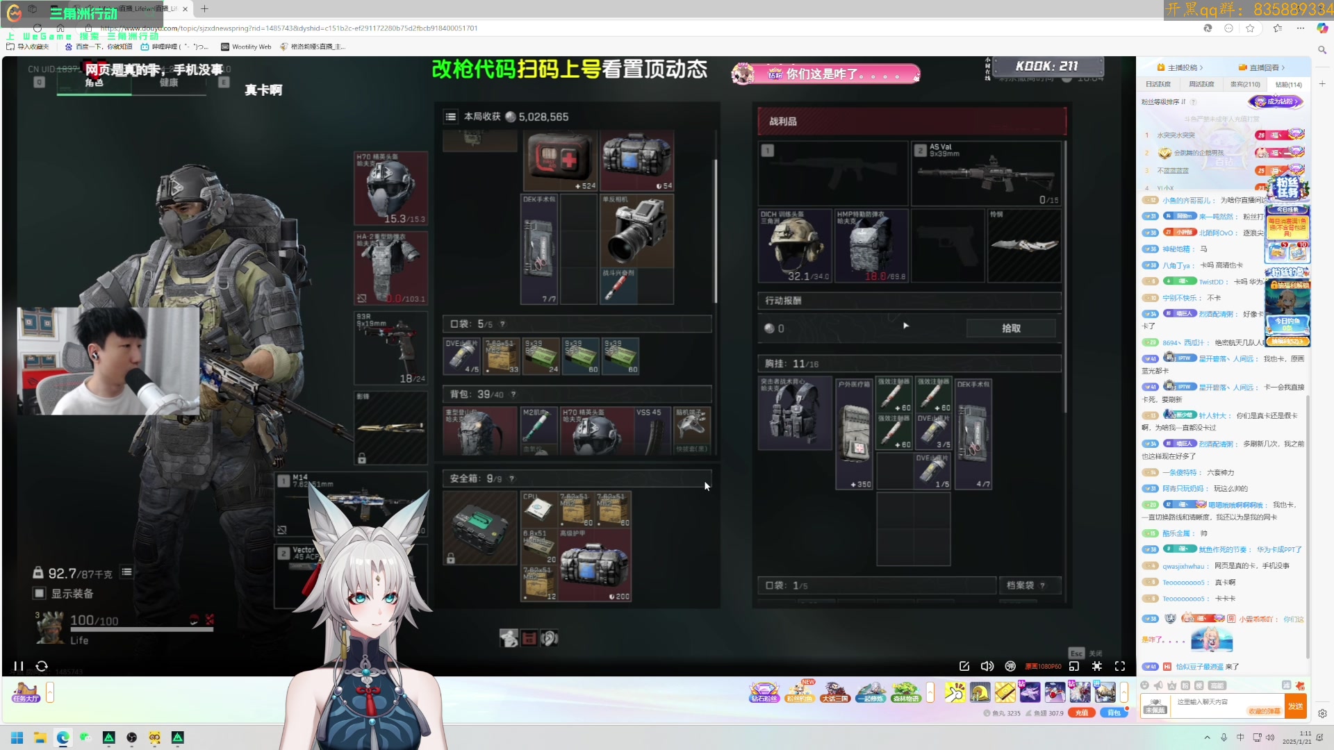Enter full screen video mode

[1120, 666]
